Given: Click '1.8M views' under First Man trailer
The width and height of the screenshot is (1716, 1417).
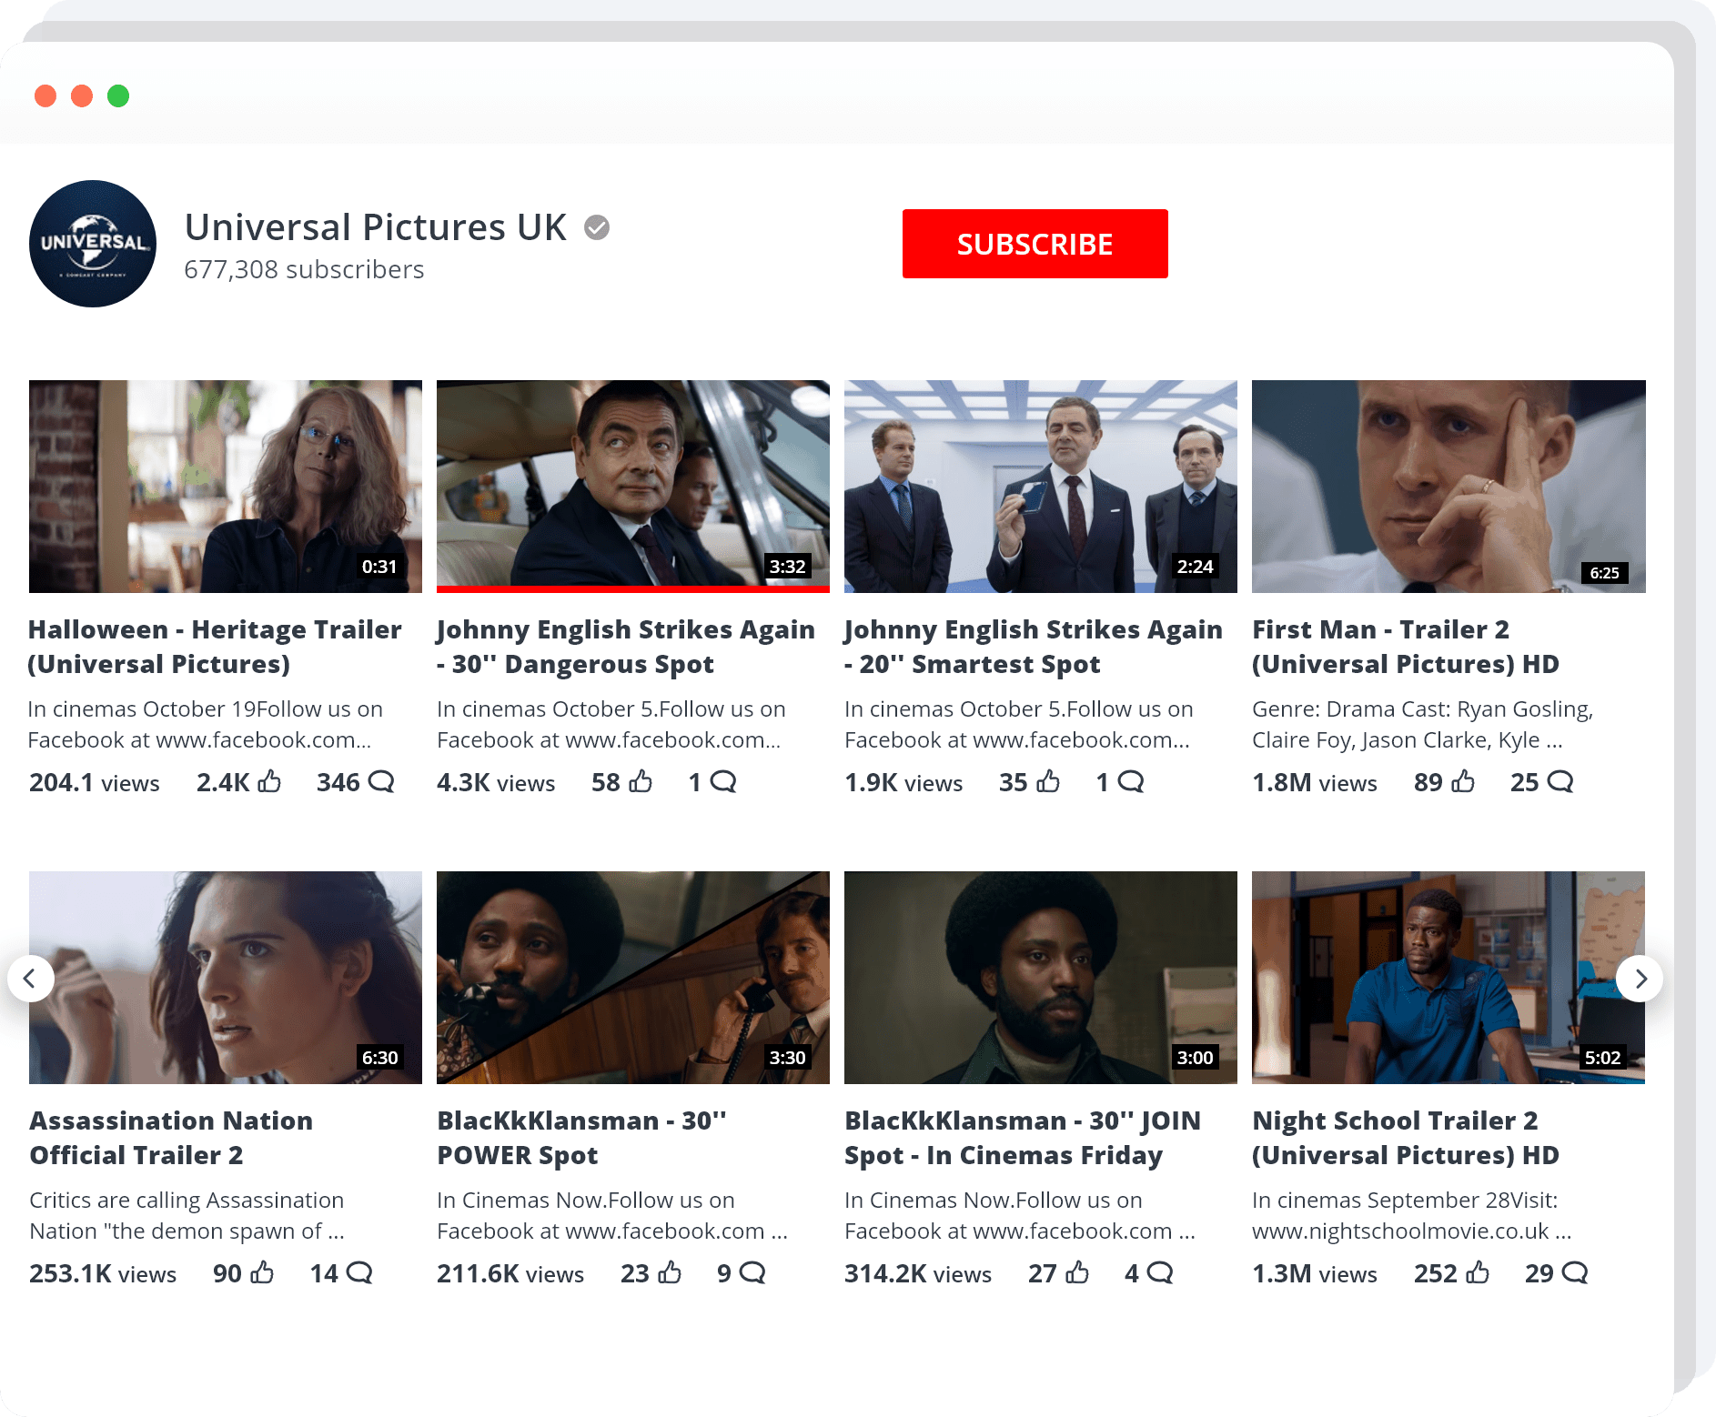Looking at the screenshot, I should (1315, 782).
